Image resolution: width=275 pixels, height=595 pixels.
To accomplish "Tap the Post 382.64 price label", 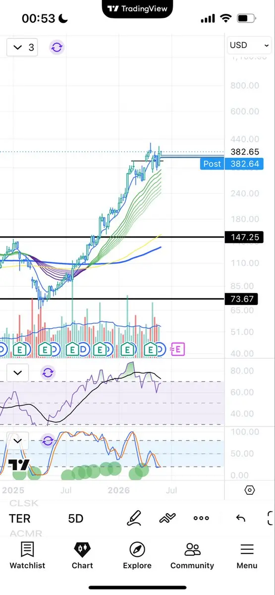I will tap(231, 164).
